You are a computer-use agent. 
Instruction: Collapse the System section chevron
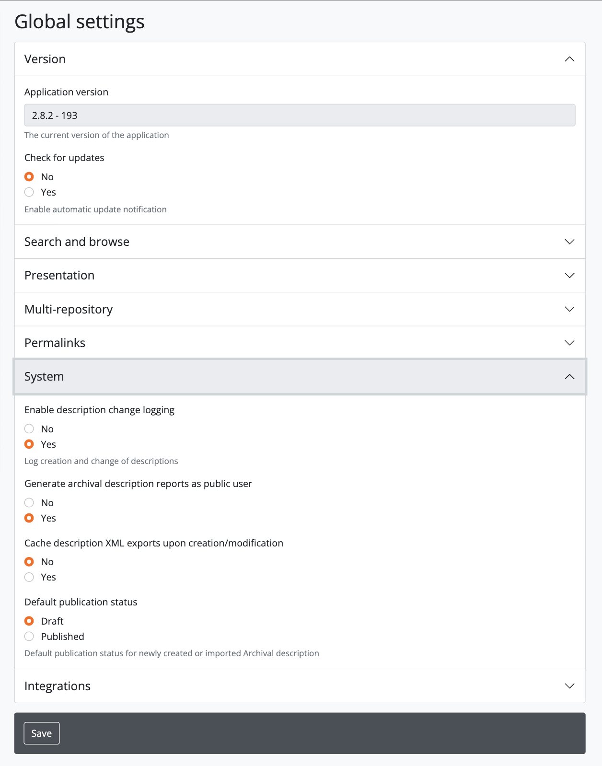tap(569, 377)
